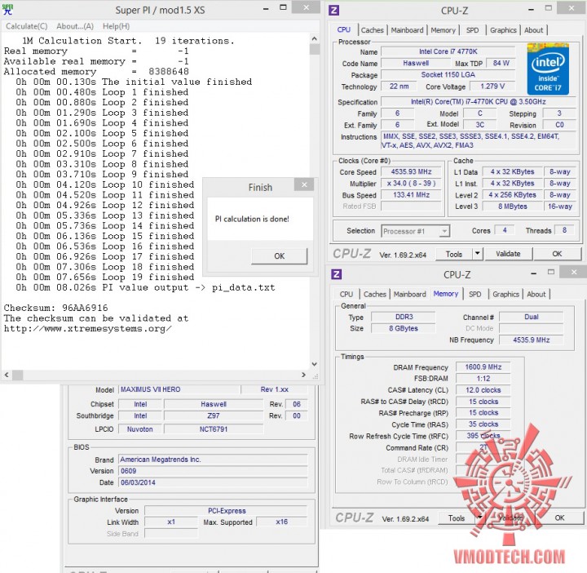587x573 pixels.
Task: Open the Calculate(C) menu in Super PI
Action: [x=27, y=26]
